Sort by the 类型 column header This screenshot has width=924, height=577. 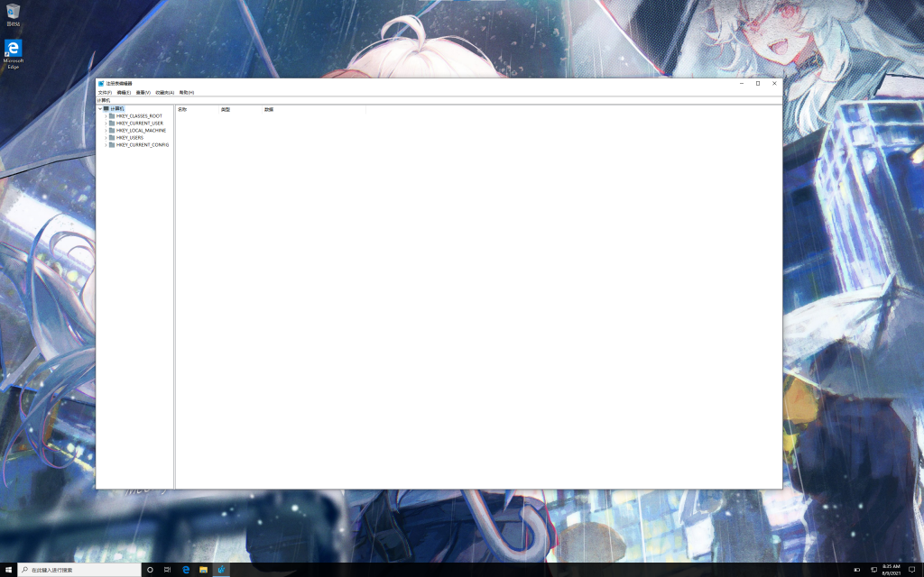(x=240, y=109)
